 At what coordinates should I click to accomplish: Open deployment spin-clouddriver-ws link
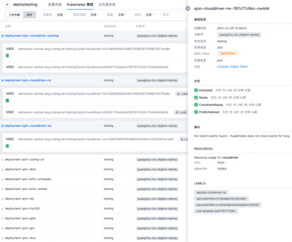(x=28, y=125)
